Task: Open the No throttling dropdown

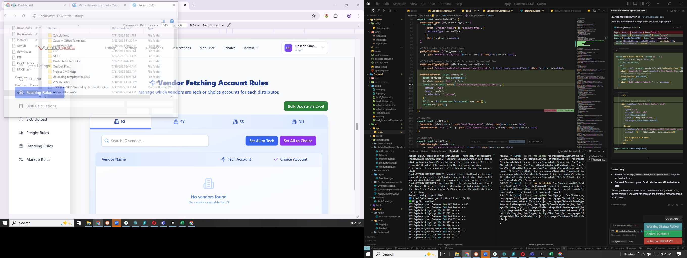Action: [x=213, y=25]
